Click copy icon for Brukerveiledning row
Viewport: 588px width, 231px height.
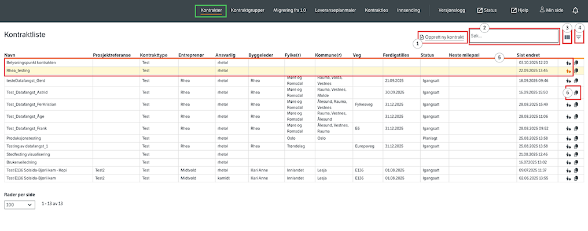pos(576,163)
